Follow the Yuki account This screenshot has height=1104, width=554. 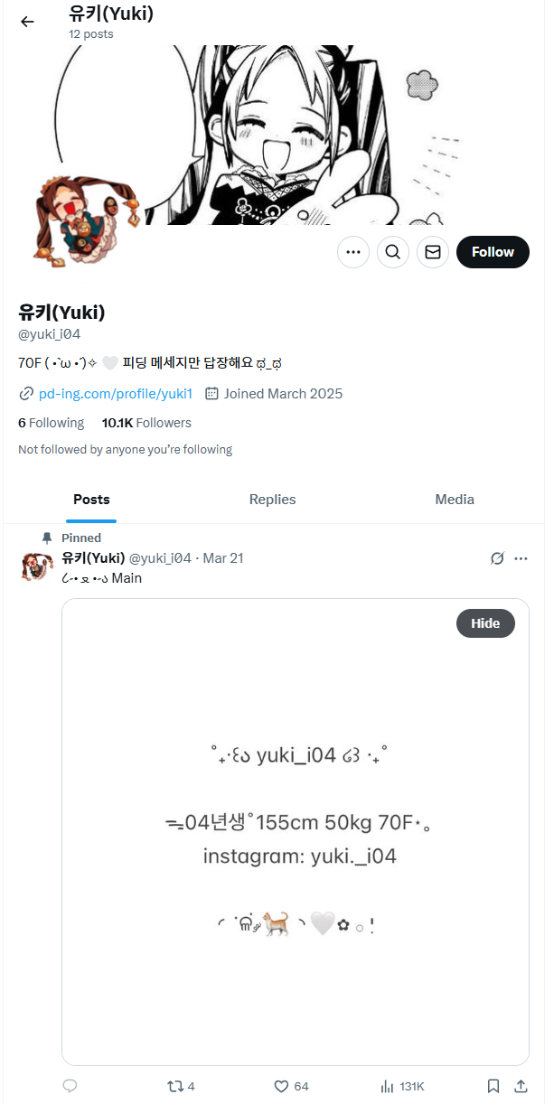click(493, 252)
